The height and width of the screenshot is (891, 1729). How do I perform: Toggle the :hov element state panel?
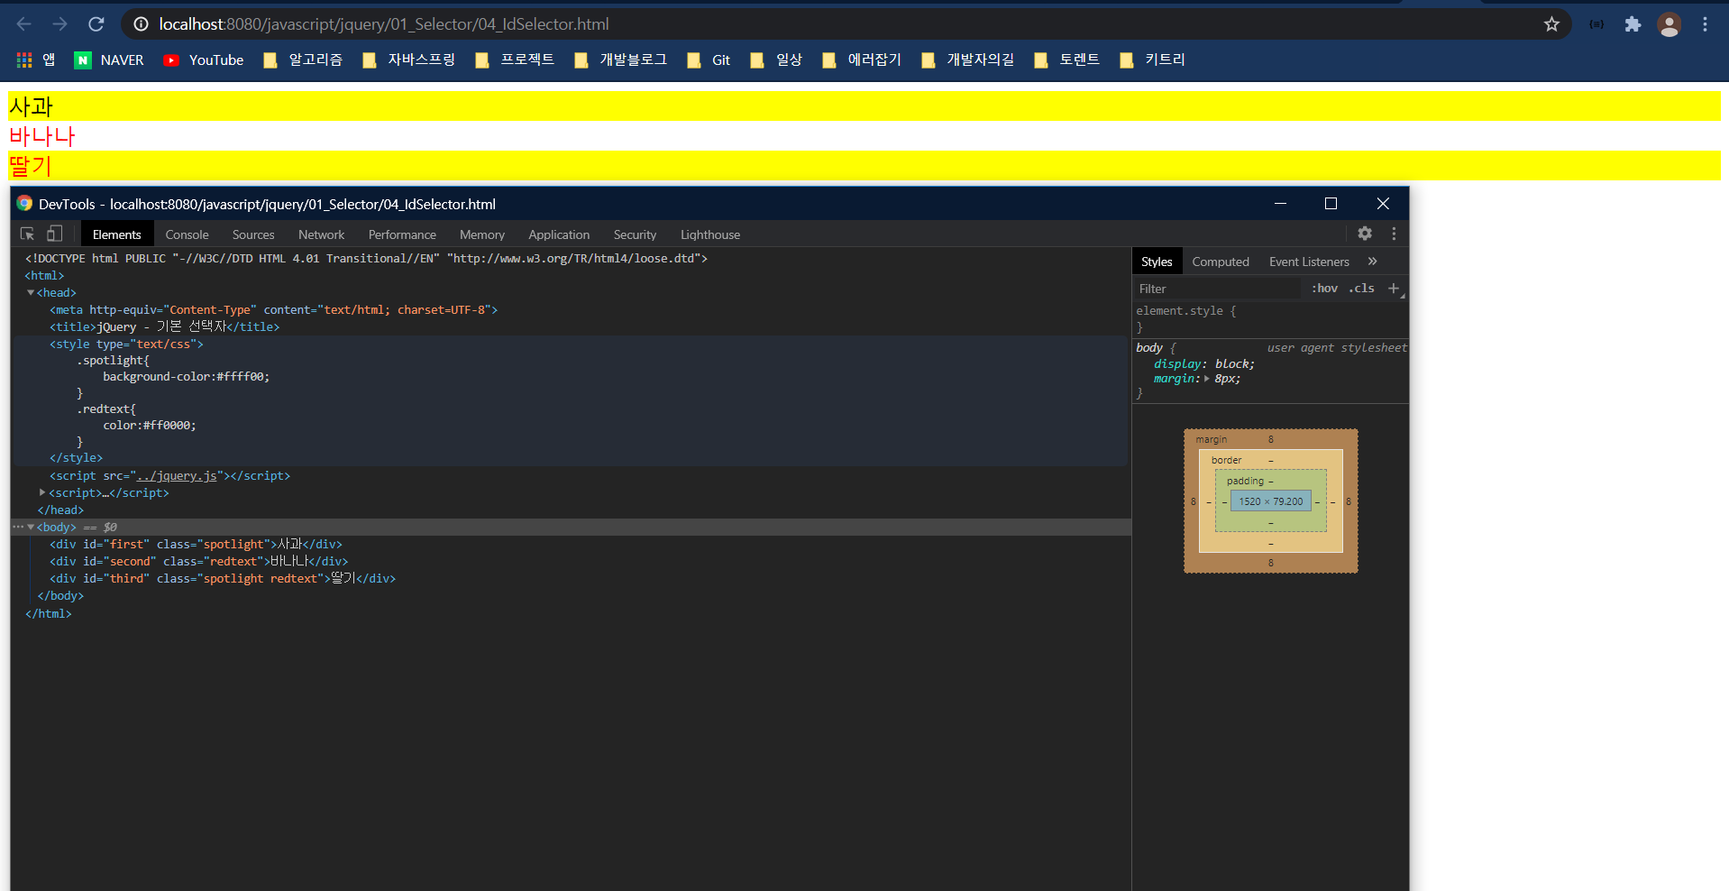(1324, 289)
